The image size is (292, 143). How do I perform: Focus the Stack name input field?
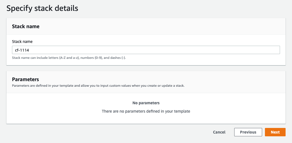pyautogui.click(x=146, y=50)
